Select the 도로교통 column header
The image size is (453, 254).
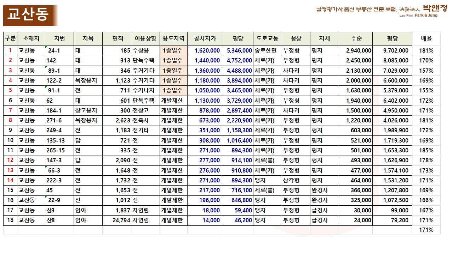tap(267, 39)
